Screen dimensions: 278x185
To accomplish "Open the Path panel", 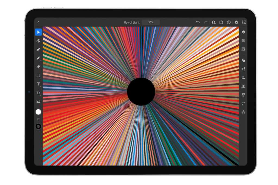I will 244,104.
